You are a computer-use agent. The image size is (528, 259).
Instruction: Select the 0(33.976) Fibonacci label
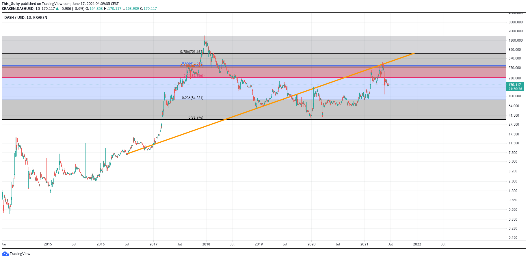tap(196, 118)
